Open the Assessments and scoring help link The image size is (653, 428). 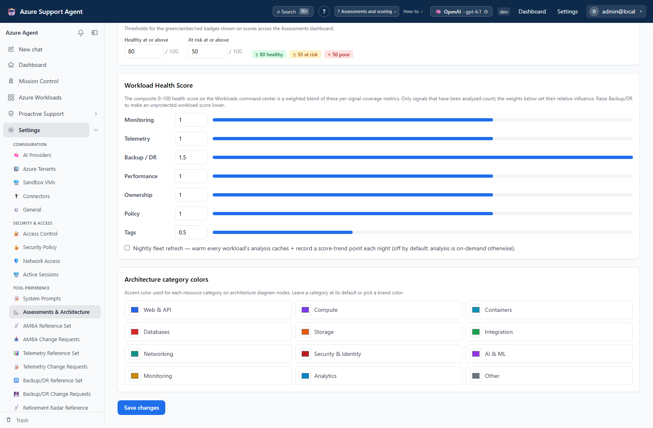[x=367, y=11]
